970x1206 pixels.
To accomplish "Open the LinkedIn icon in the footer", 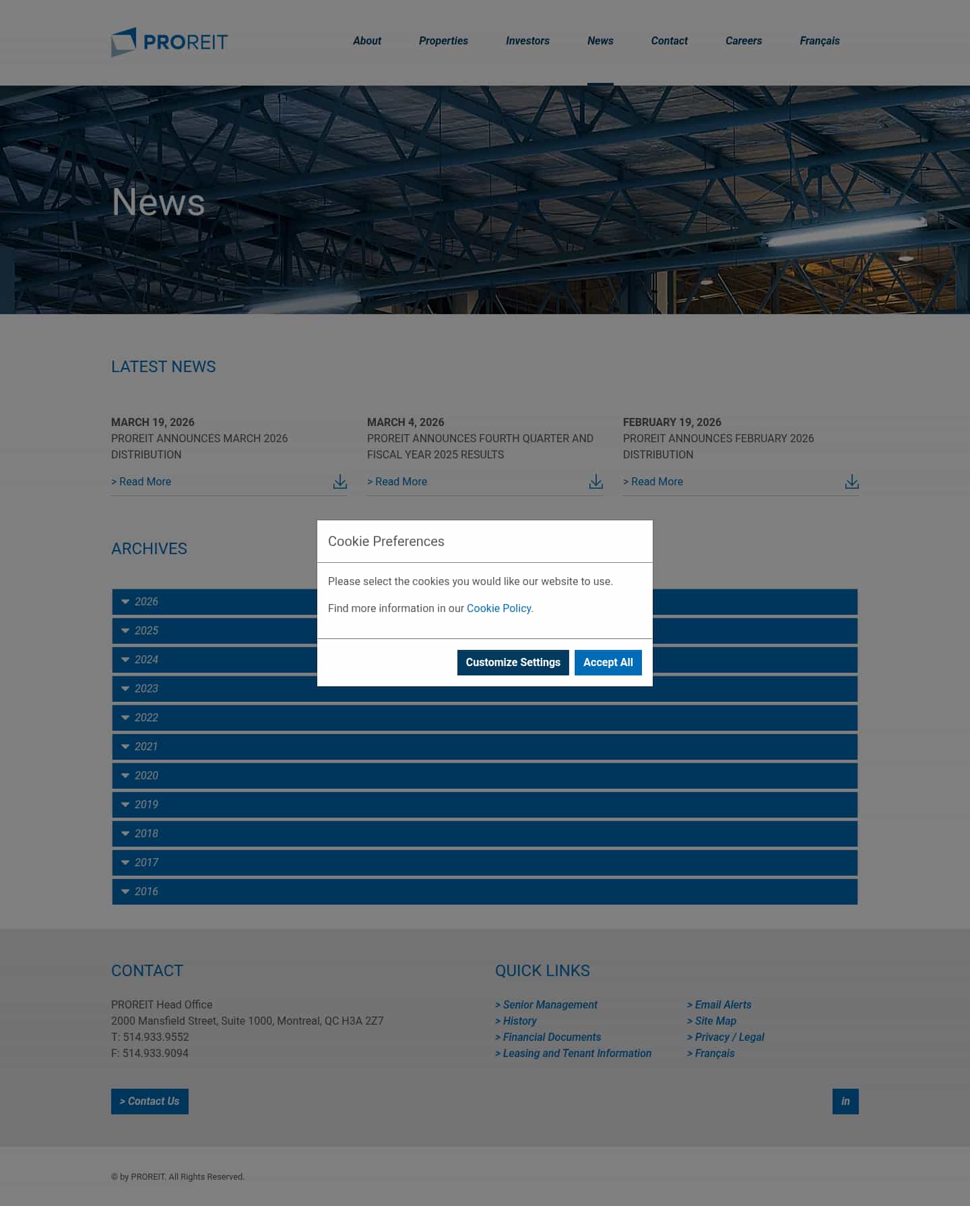I will 845,1102.
